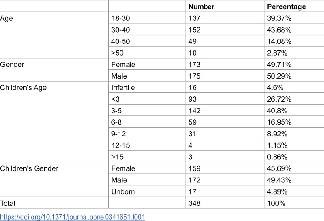
Task: Click the 175 male count cell
Action: pos(194,76)
